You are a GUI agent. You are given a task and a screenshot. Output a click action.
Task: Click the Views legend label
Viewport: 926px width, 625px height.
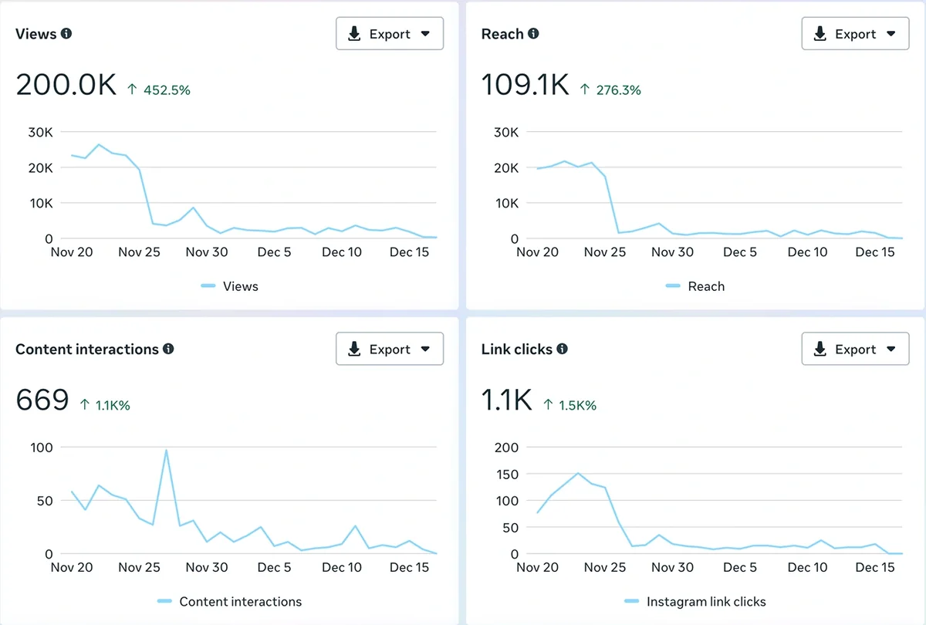(x=241, y=286)
